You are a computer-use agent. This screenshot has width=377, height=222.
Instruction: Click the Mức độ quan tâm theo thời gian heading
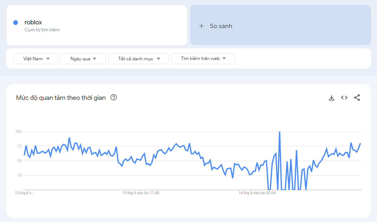61,98
